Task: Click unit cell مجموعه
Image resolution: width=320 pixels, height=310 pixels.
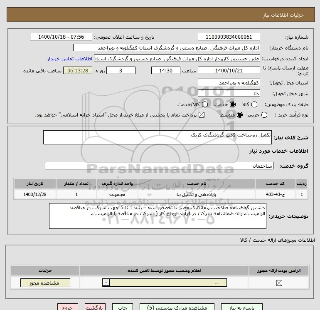Action: tap(117, 194)
